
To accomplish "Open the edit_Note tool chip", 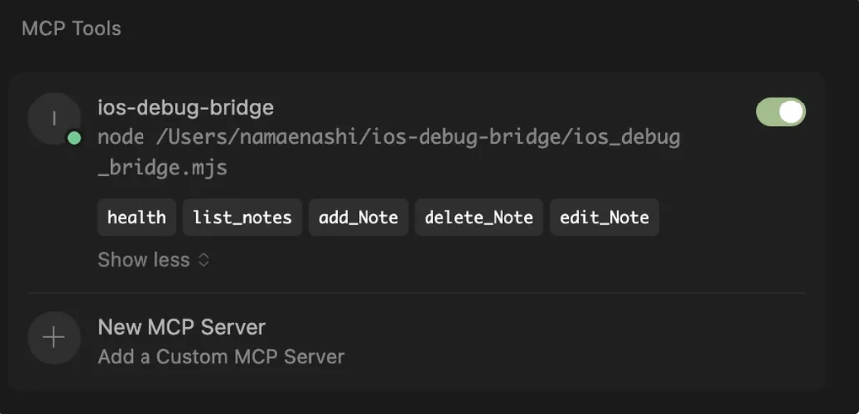I will (604, 217).
